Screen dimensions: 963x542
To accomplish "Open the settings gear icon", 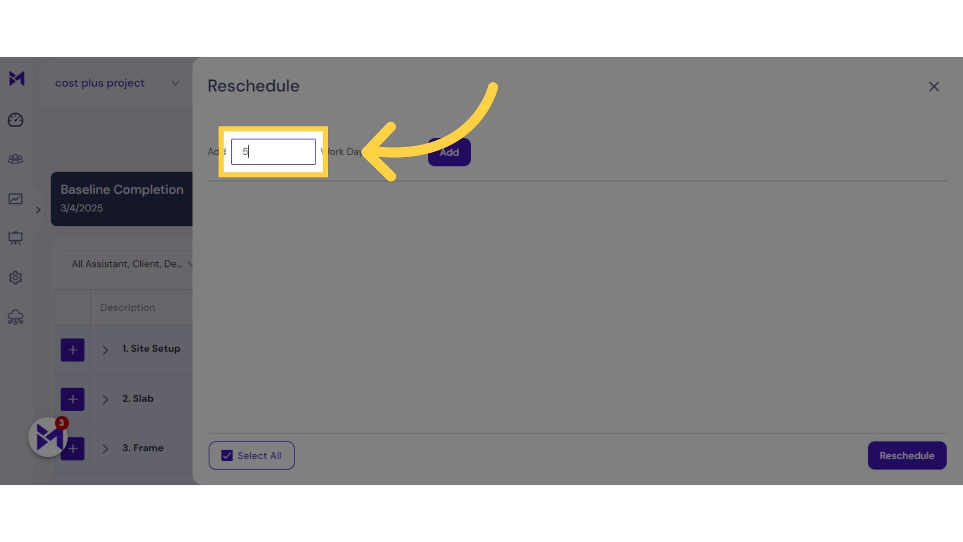I will [16, 278].
